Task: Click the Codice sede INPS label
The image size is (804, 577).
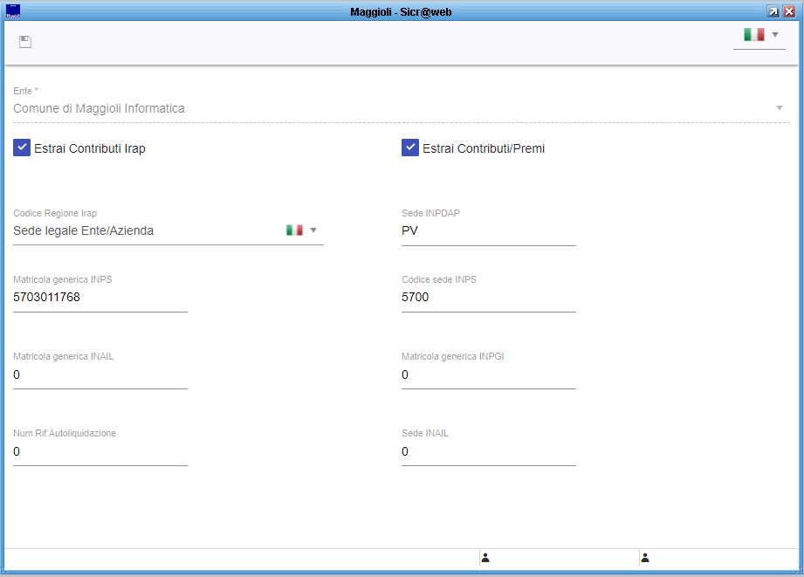Action: [x=439, y=279]
